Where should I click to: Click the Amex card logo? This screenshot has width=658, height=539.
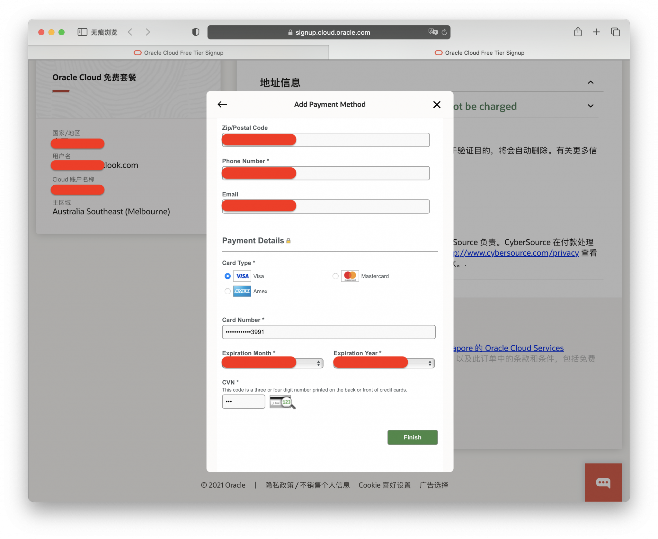click(x=242, y=291)
